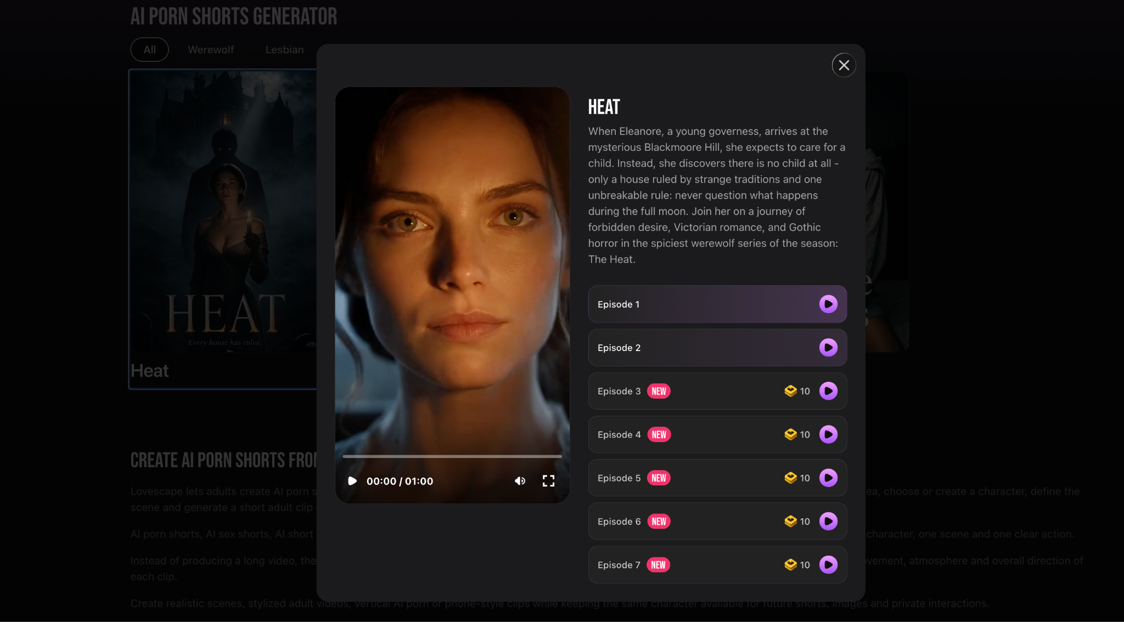Click the video time display 00:00 / 01:00
1124x622 pixels.
pyautogui.click(x=400, y=481)
